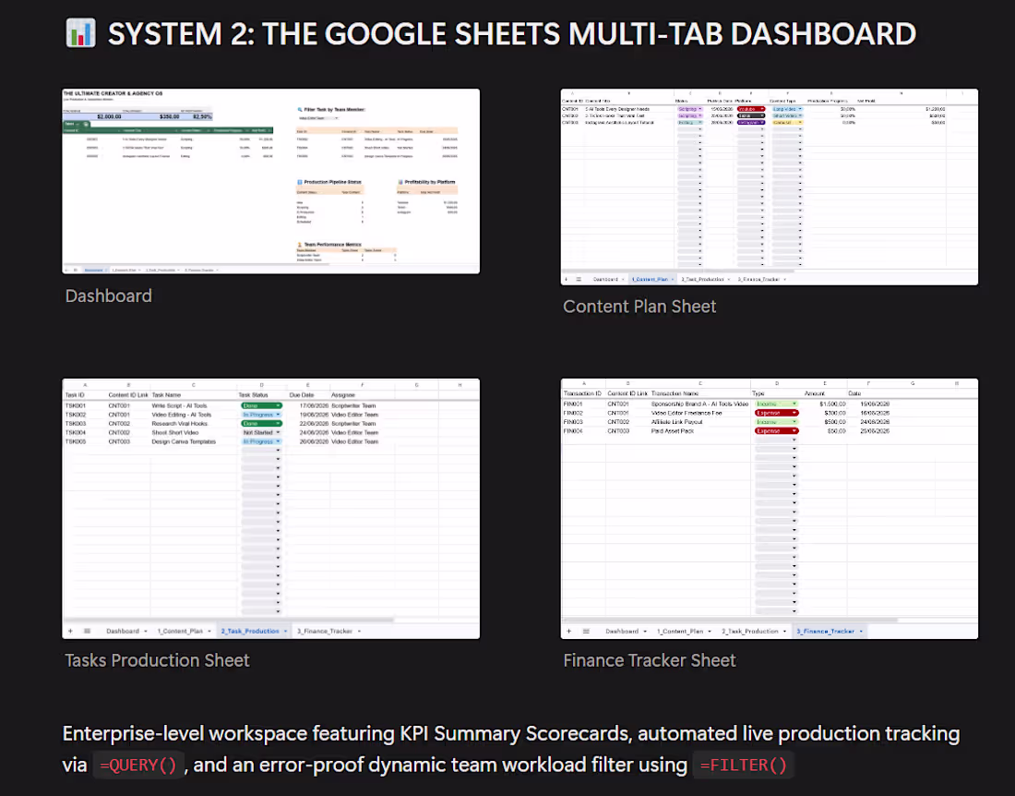Click the '5 AI Tools Every Designer Needs' title cell
The height and width of the screenshot is (796, 1015).
[617, 109]
